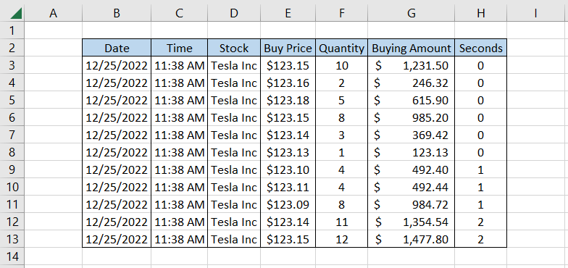Select column C header

click(180, 13)
